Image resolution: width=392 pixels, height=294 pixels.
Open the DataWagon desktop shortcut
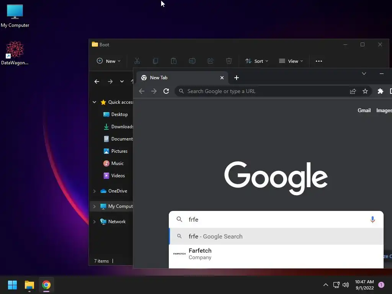[x=15, y=53]
